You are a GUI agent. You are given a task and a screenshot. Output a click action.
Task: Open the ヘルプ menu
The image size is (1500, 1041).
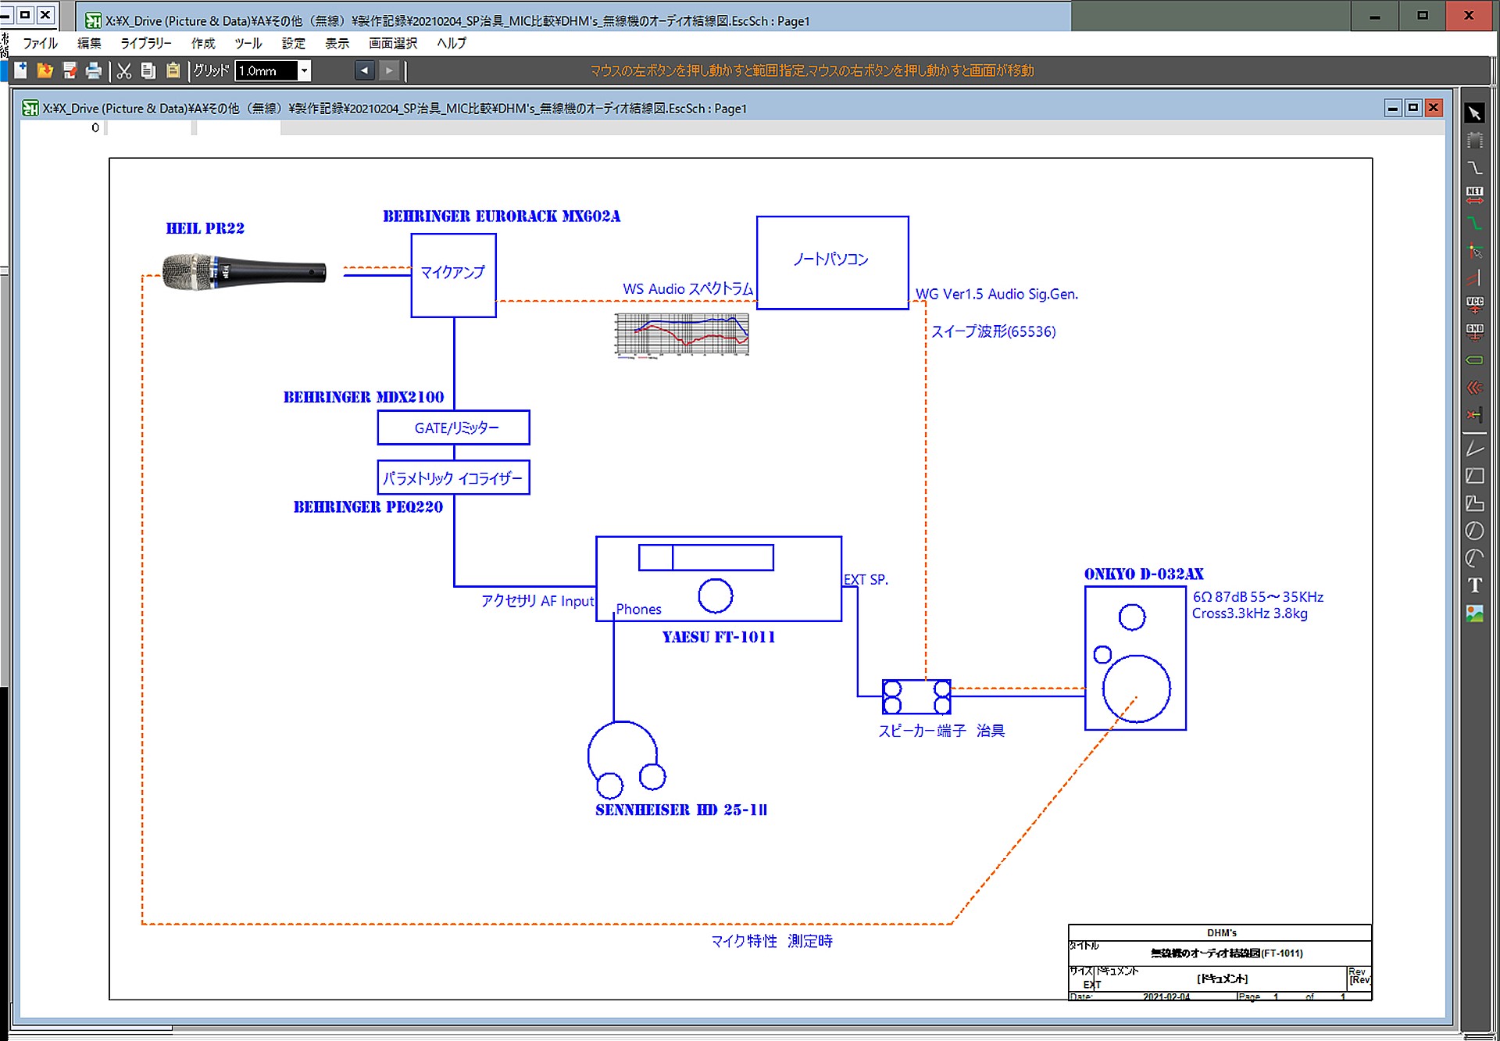[x=452, y=43]
